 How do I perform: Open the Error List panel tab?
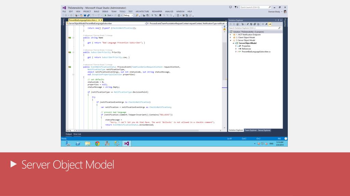pos(77,134)
